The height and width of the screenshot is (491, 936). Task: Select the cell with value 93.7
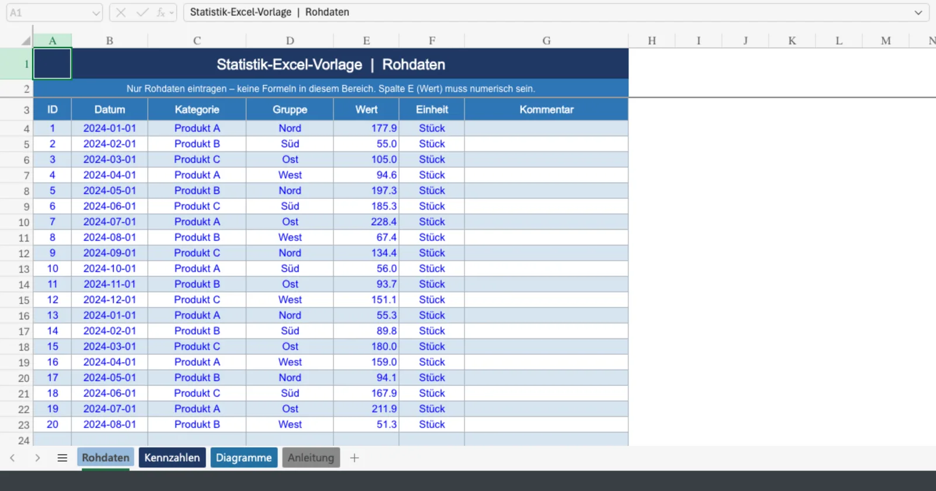(x=366, y=284)
